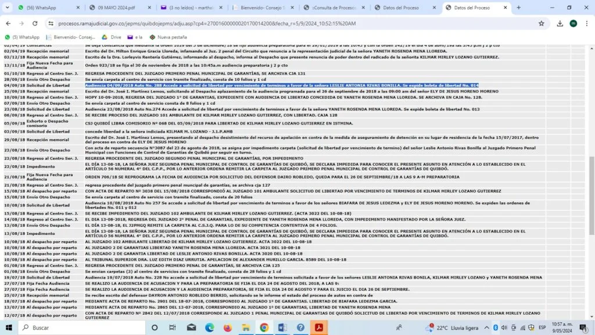Open the Chrome downloads icon

560,23
